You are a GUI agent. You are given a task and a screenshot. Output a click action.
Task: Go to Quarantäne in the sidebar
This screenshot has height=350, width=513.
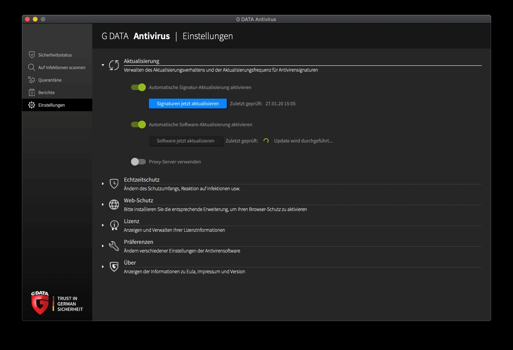tap(57, 80)
